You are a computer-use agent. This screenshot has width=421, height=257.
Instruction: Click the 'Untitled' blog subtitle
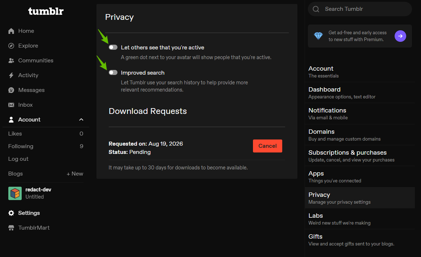(x=35, y=197)
